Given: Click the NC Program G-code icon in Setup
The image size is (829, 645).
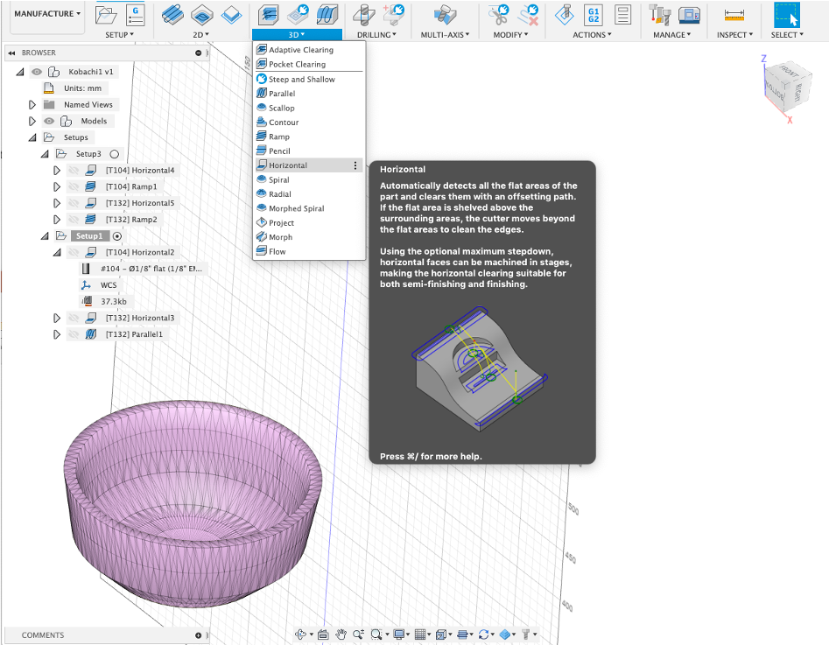Looking at the screenshot, I should (x=136, y=15).
